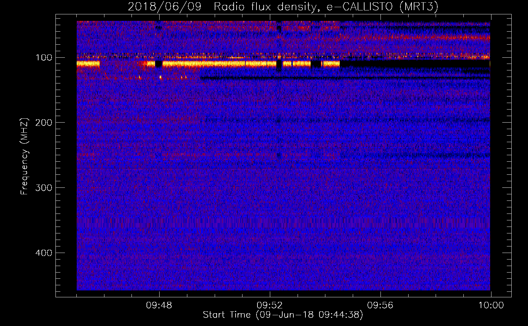Image resolution: width=528 pixels, height=326 pixels.
Task: Click the bright yellow emission band near 110 MHz
Action: coord(208,64)
